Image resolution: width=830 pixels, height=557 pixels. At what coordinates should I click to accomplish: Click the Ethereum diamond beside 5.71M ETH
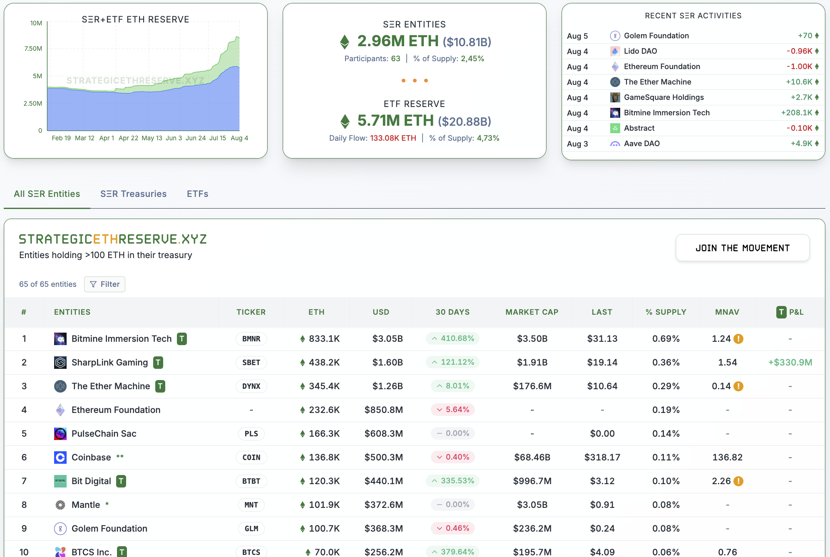(x=345, y=121)
